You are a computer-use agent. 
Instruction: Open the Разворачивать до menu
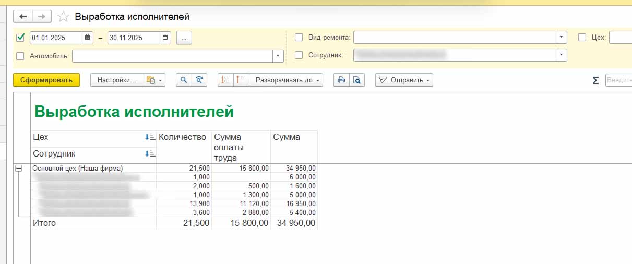(286, 80)
